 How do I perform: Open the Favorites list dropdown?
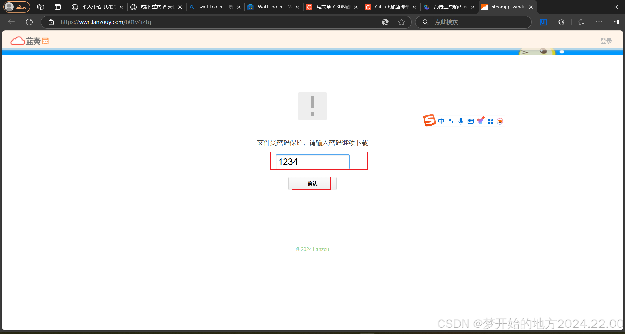point(581,22)
